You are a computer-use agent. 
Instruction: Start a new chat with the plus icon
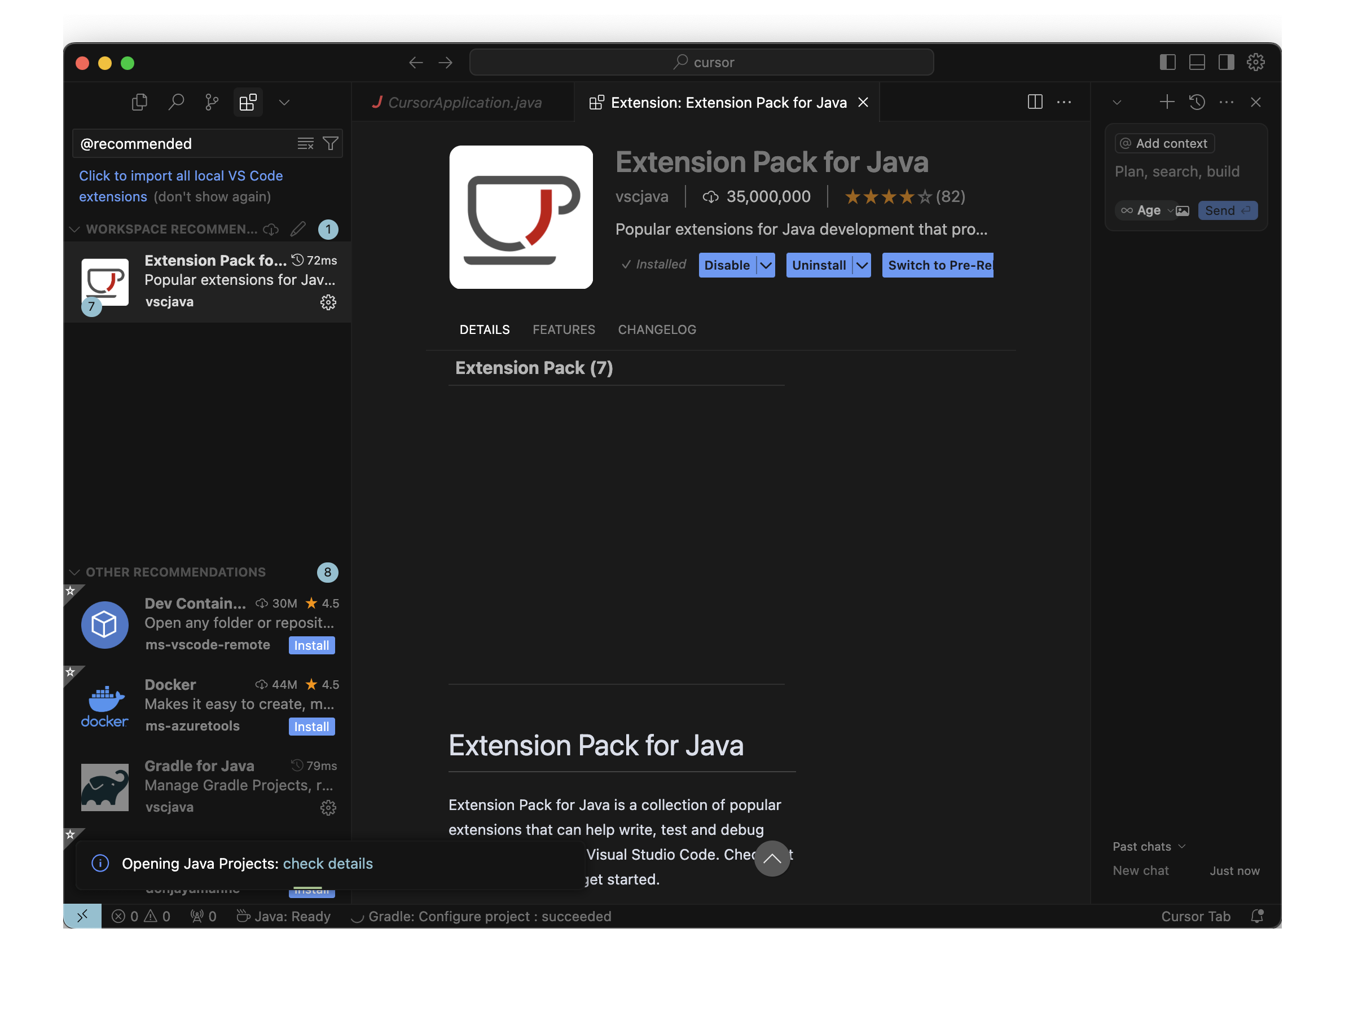tap(1167, 102)
